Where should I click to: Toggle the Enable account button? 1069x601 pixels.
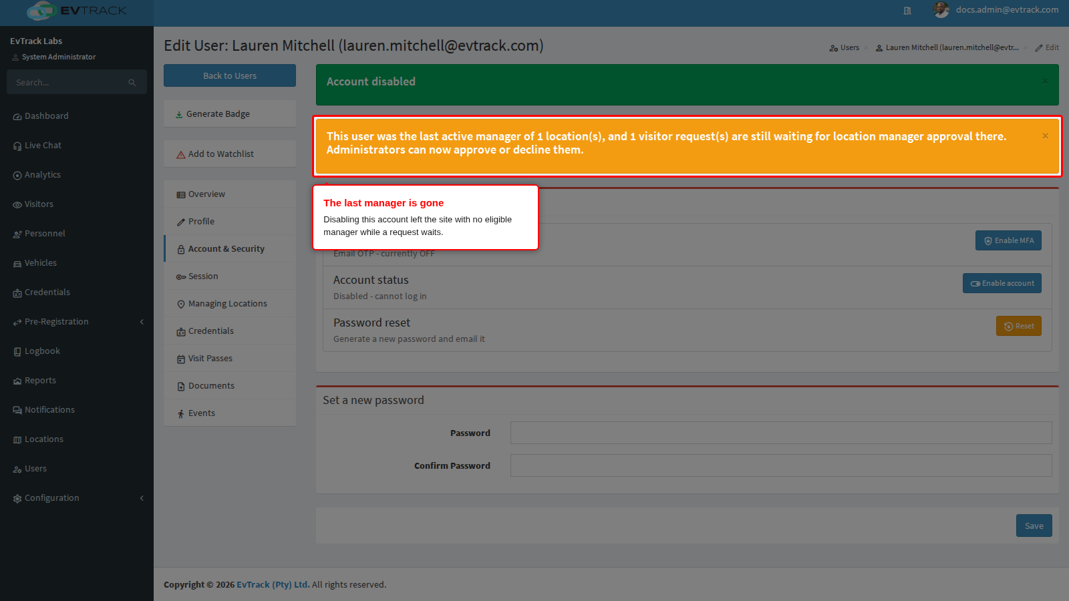1002,283
